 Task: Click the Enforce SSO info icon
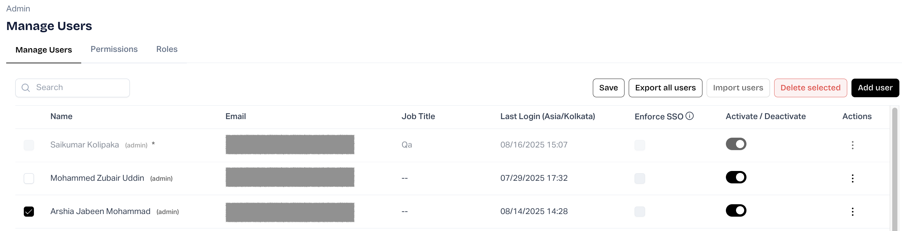[x=689, y=116]
